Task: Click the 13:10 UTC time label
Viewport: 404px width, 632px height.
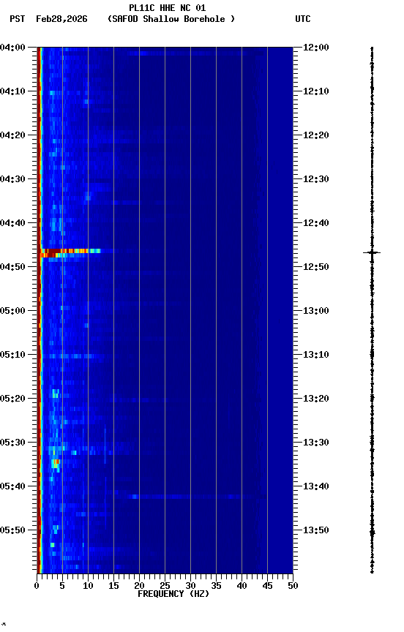Action: pyautogui.click(x=316, y=355)
